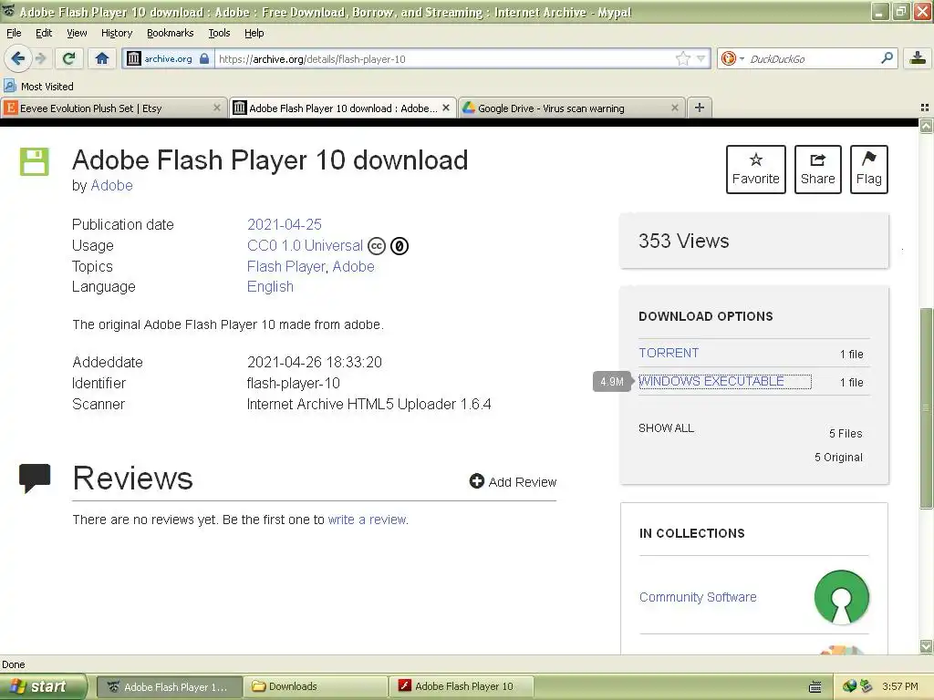Open the Community Software collection link
The height and width of the screenshot is (700, 934).
pos(698,597)
